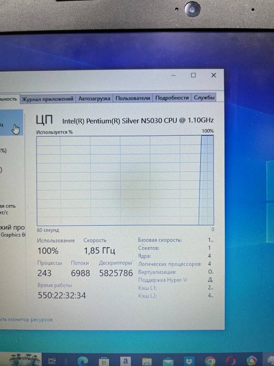The height and width of the screenshot is (366, 274).
Task: Click the Intel Pentium Silver N5030 CPU name
Action: tap(138, 120)
